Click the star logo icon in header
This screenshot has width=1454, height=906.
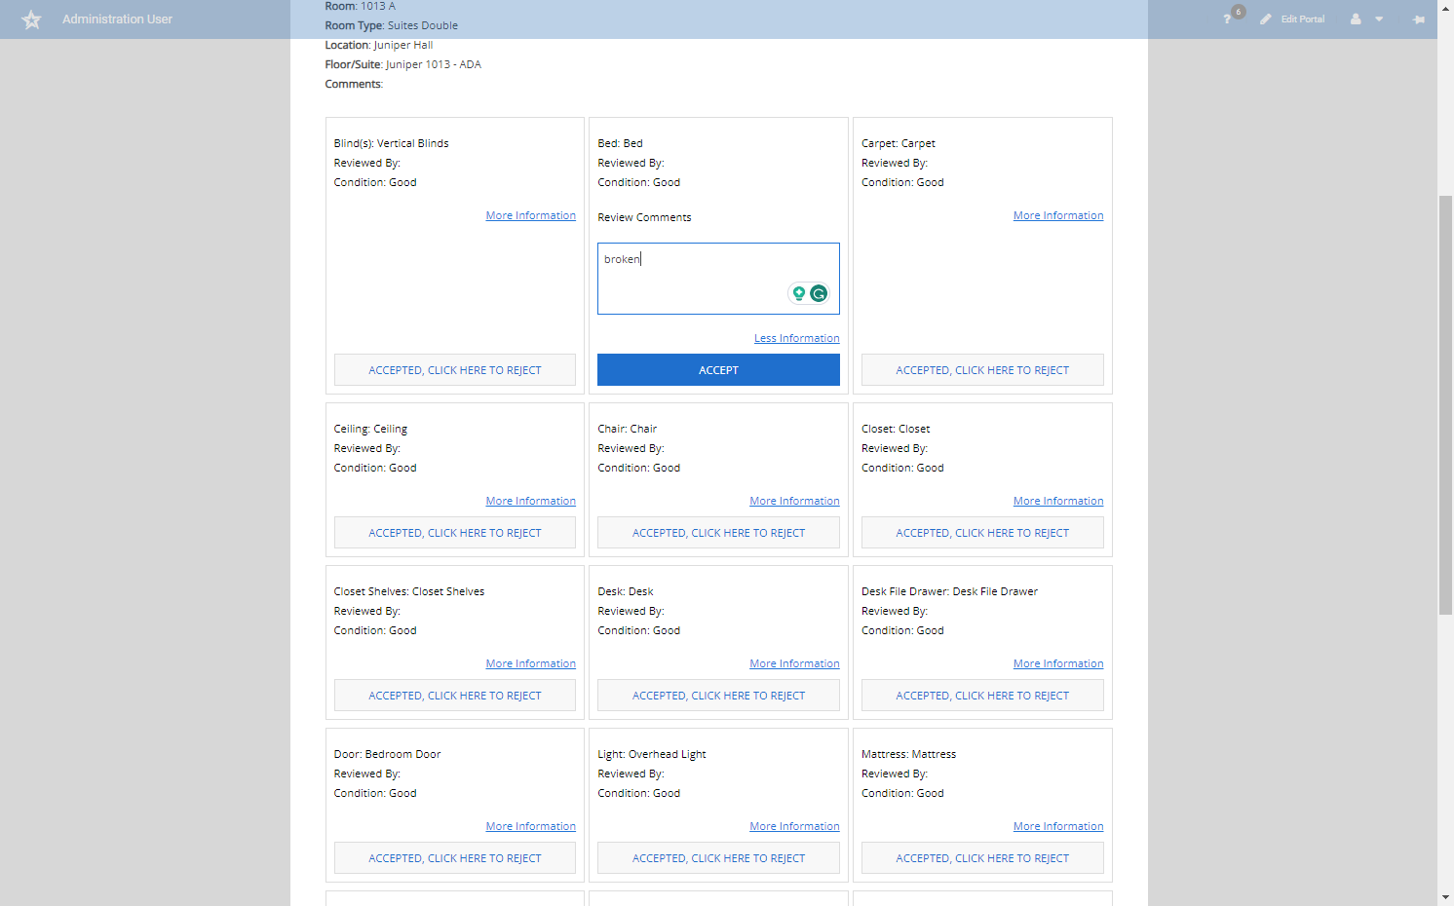pyautogui.click(x=31, y=19)
